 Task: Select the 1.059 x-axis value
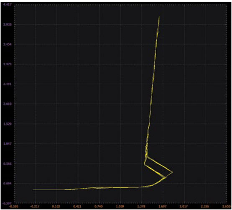coord(120,207)
